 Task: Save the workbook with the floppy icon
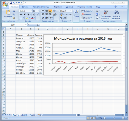pyautogui.click(x=11, y=3)
